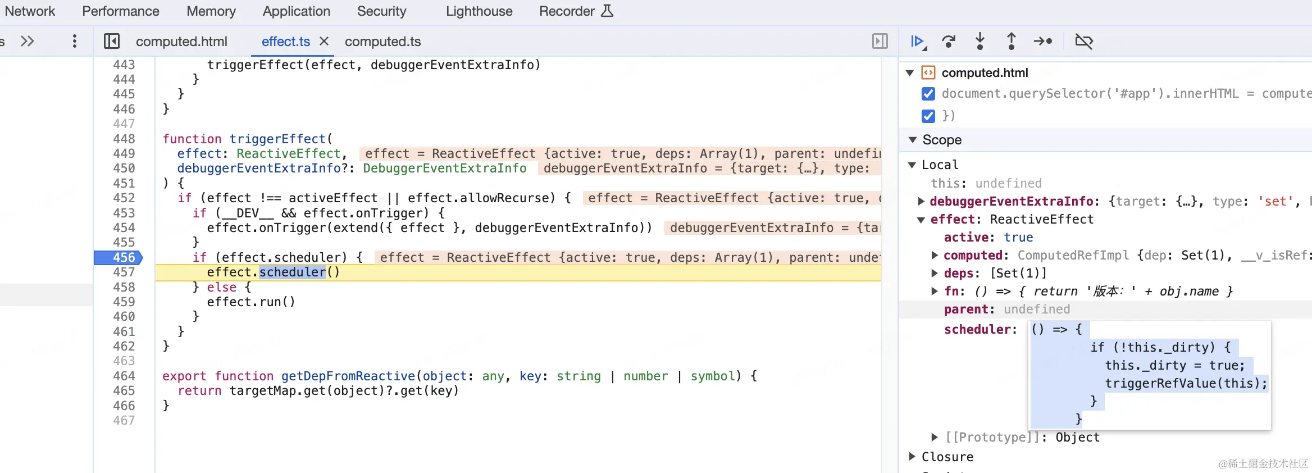Image resolution: width=1312 pixels, height=473 pixels.
Task: Deactivate breakpoints icon
Action: [x=1084, y=41]
